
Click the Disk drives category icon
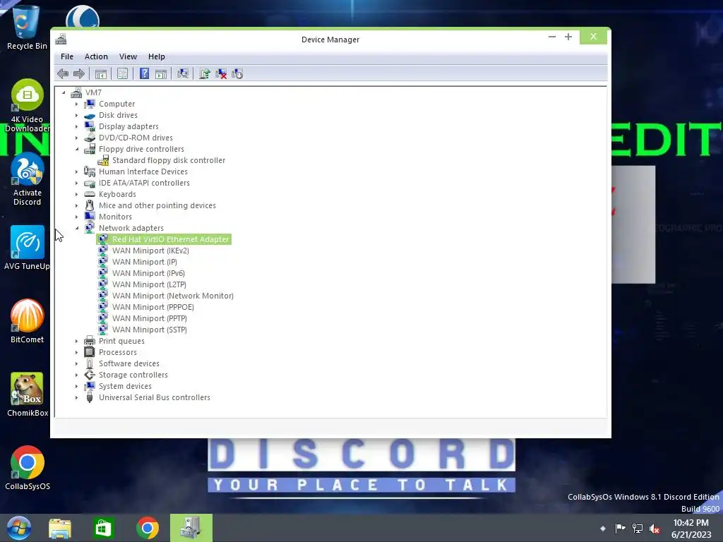click(90, 115)
